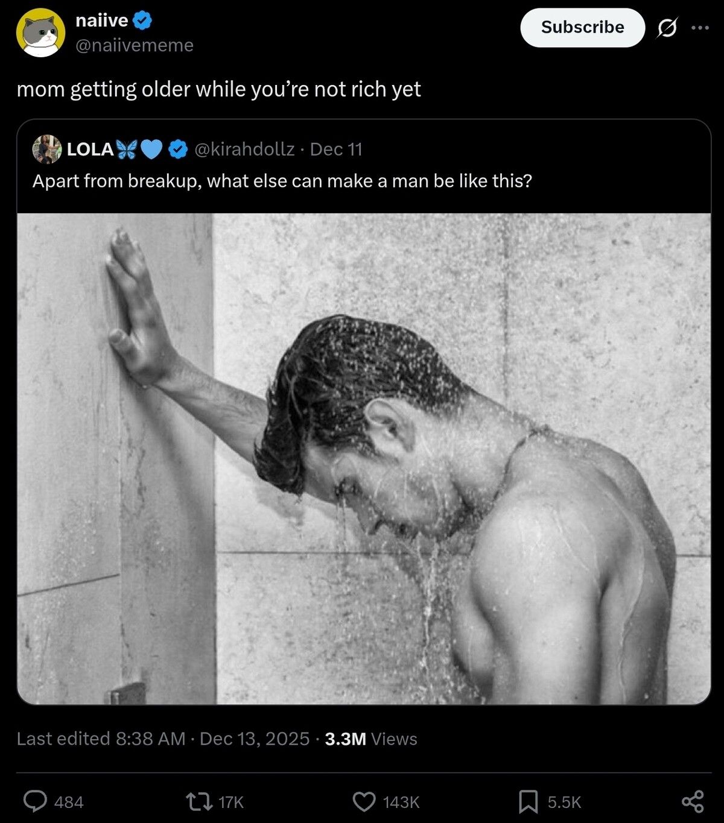Click the Subscribe button
This screenshot has height=823, width=724.
coord(582,28)
